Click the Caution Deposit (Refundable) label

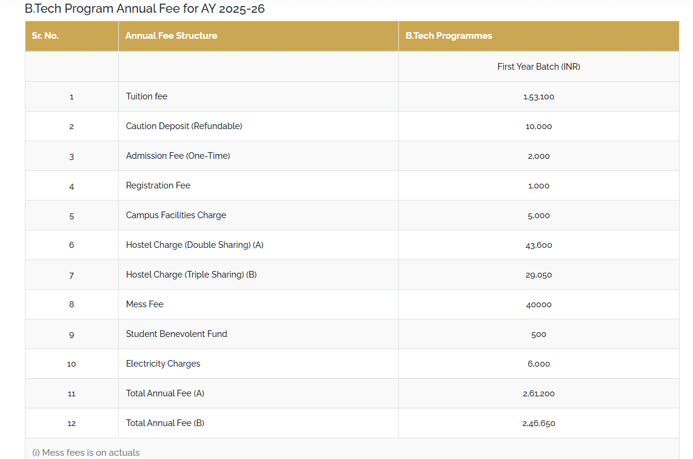[184, 126]
